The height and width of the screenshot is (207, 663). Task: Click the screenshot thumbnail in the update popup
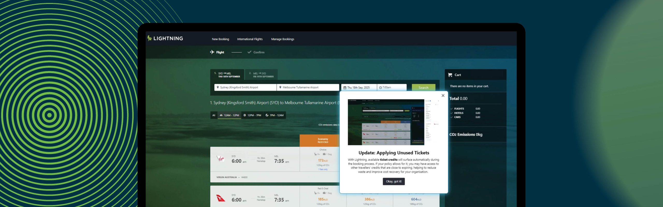(x=393, y=122)
